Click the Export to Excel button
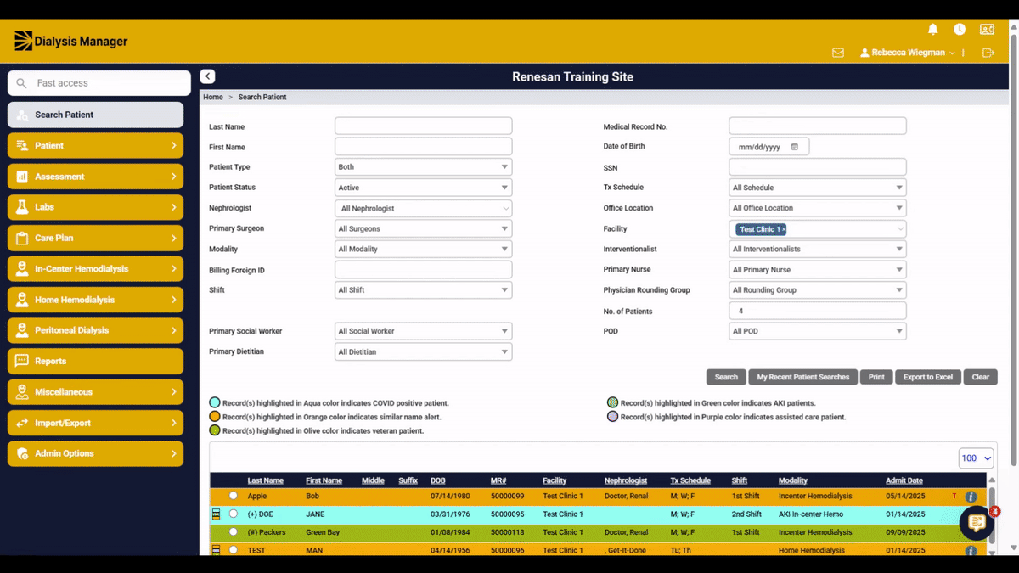The height and width of the screenshot is (573, 1019). tap(928, 377)
